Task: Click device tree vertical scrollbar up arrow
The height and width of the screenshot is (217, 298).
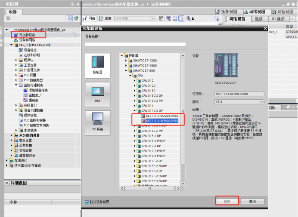Action: tap(183, 55)
